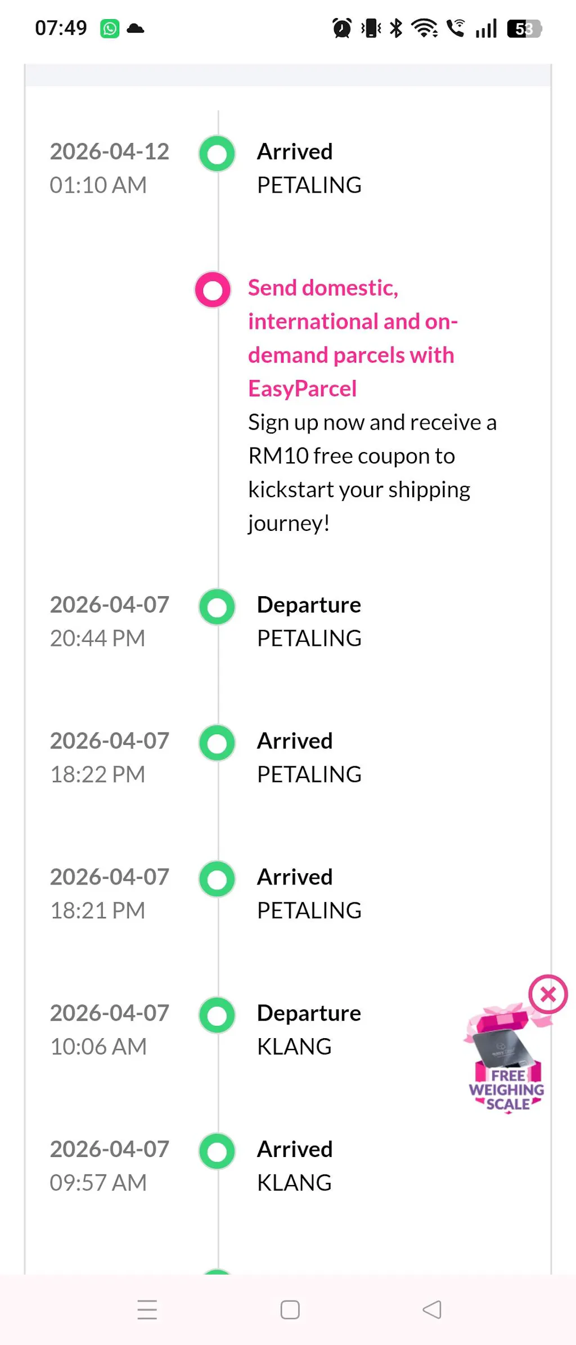Screen dimensions: 576x1345
Task: Tap the cloud notification icon in status bar
Action: pos(136,28)
